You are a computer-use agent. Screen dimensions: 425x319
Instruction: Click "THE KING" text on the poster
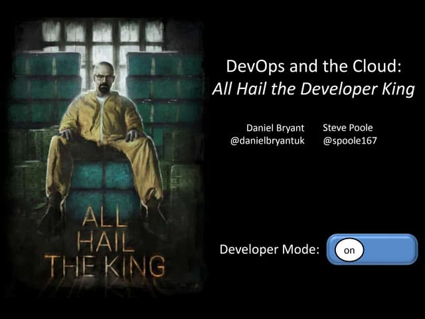coord(105,266)
